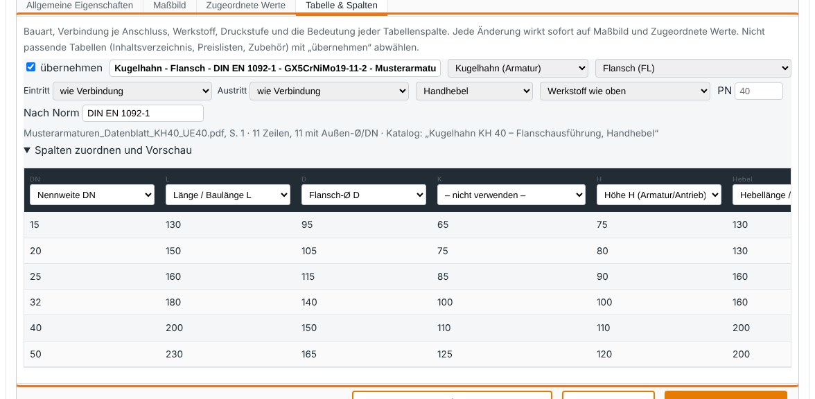Click Flansch-Ø cell value 95
815x399 pixels.
coord(307,225)
